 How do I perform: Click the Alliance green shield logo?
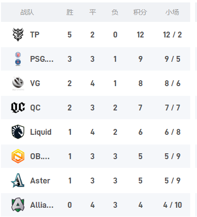18,205
